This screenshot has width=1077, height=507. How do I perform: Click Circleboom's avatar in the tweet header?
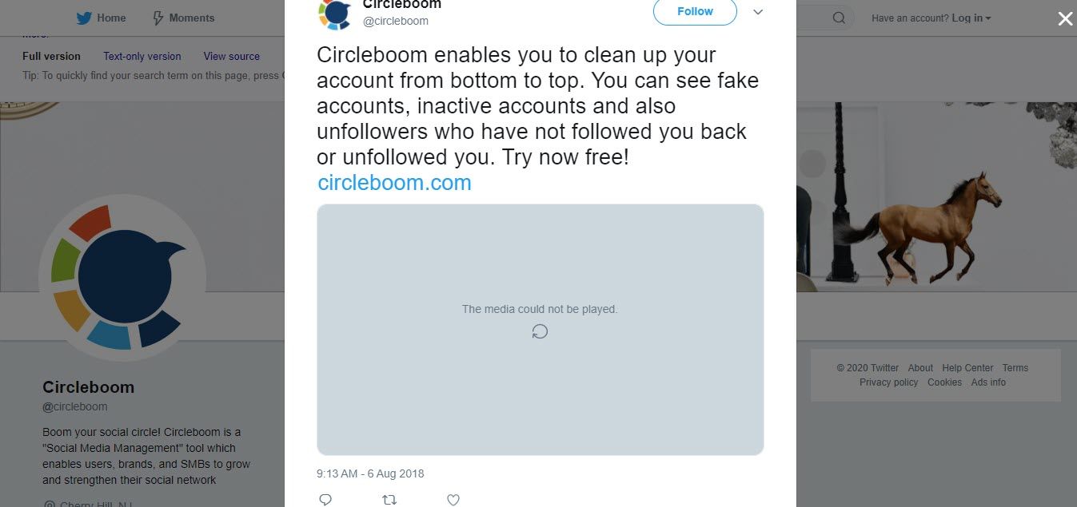(335, 13)
